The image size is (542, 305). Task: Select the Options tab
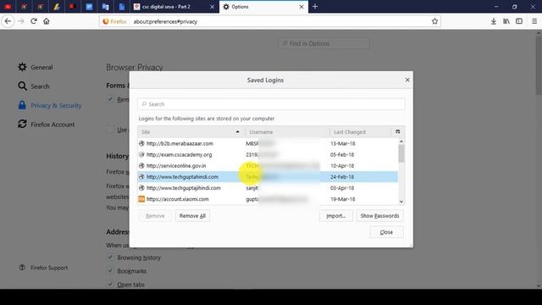pos(263,7)
